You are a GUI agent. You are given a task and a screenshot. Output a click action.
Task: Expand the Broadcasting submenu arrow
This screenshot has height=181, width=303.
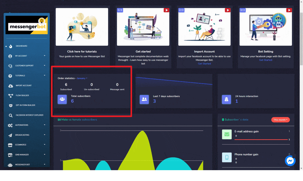click(44, 135)
